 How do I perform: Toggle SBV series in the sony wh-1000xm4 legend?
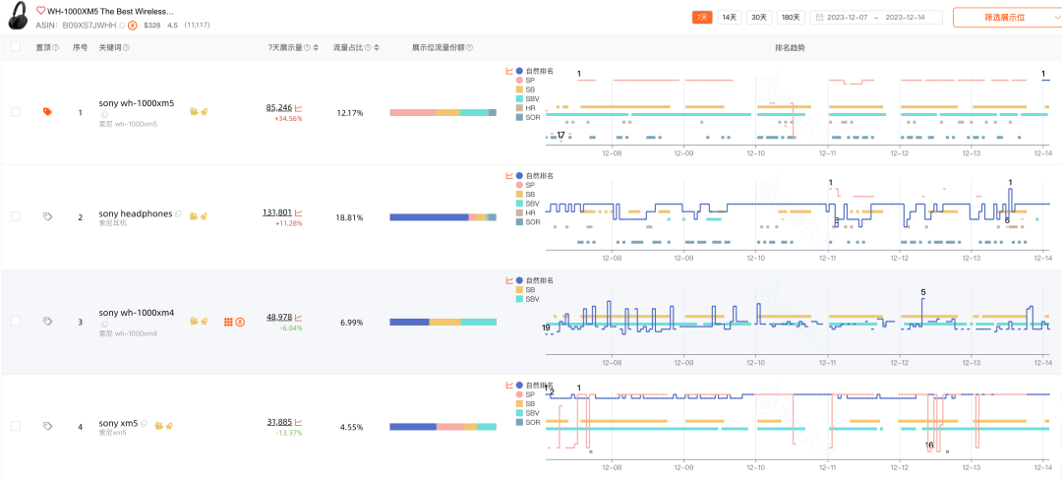[x=528, y=299]
